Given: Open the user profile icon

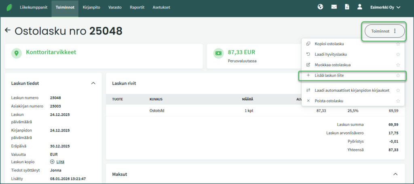Looking at the screenshot, I should tap(359, 7).
